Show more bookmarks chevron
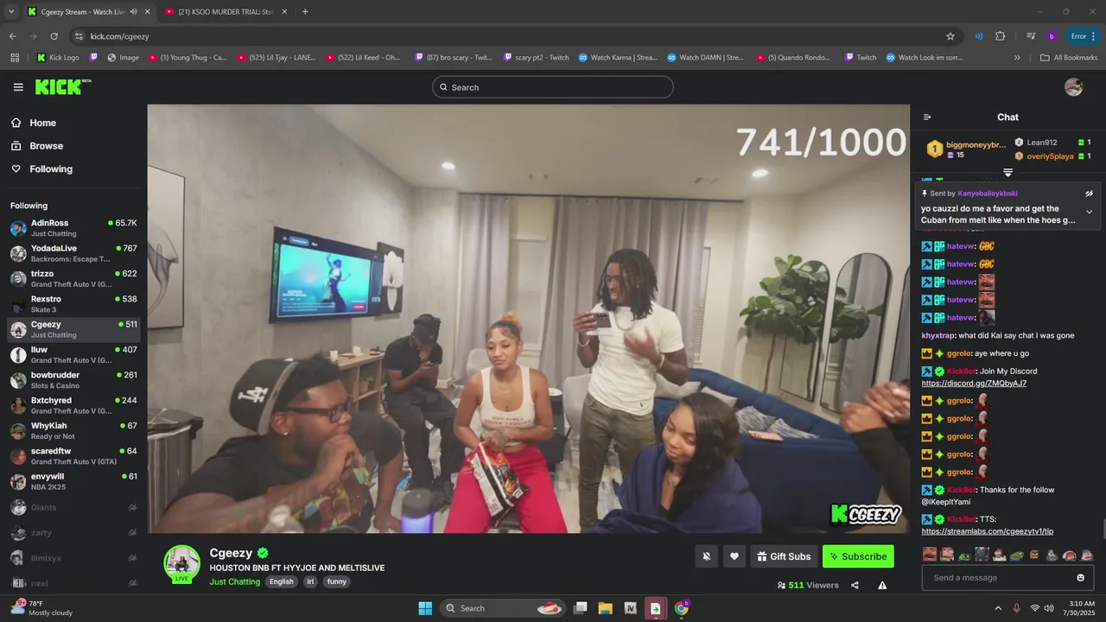Viewport: 1106px width, 622px height. pyautogui.click(x=1017, y=58)
